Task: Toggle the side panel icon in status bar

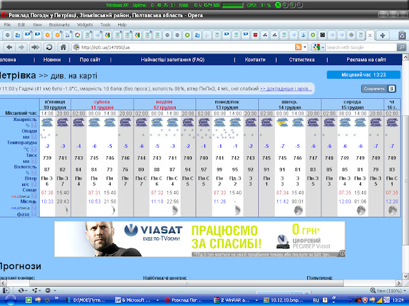Action: (6, 291)
